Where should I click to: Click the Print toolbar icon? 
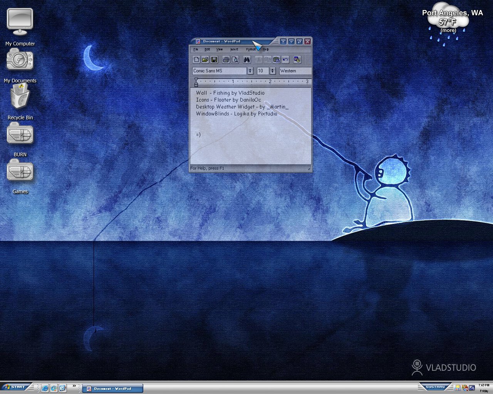(x=226, y=60)
